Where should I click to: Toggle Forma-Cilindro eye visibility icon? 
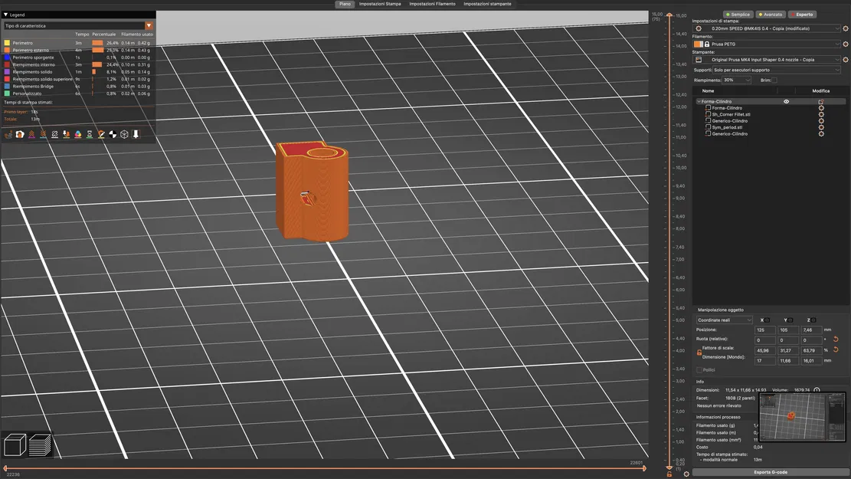pyautogui.click(x=786, y=102)
